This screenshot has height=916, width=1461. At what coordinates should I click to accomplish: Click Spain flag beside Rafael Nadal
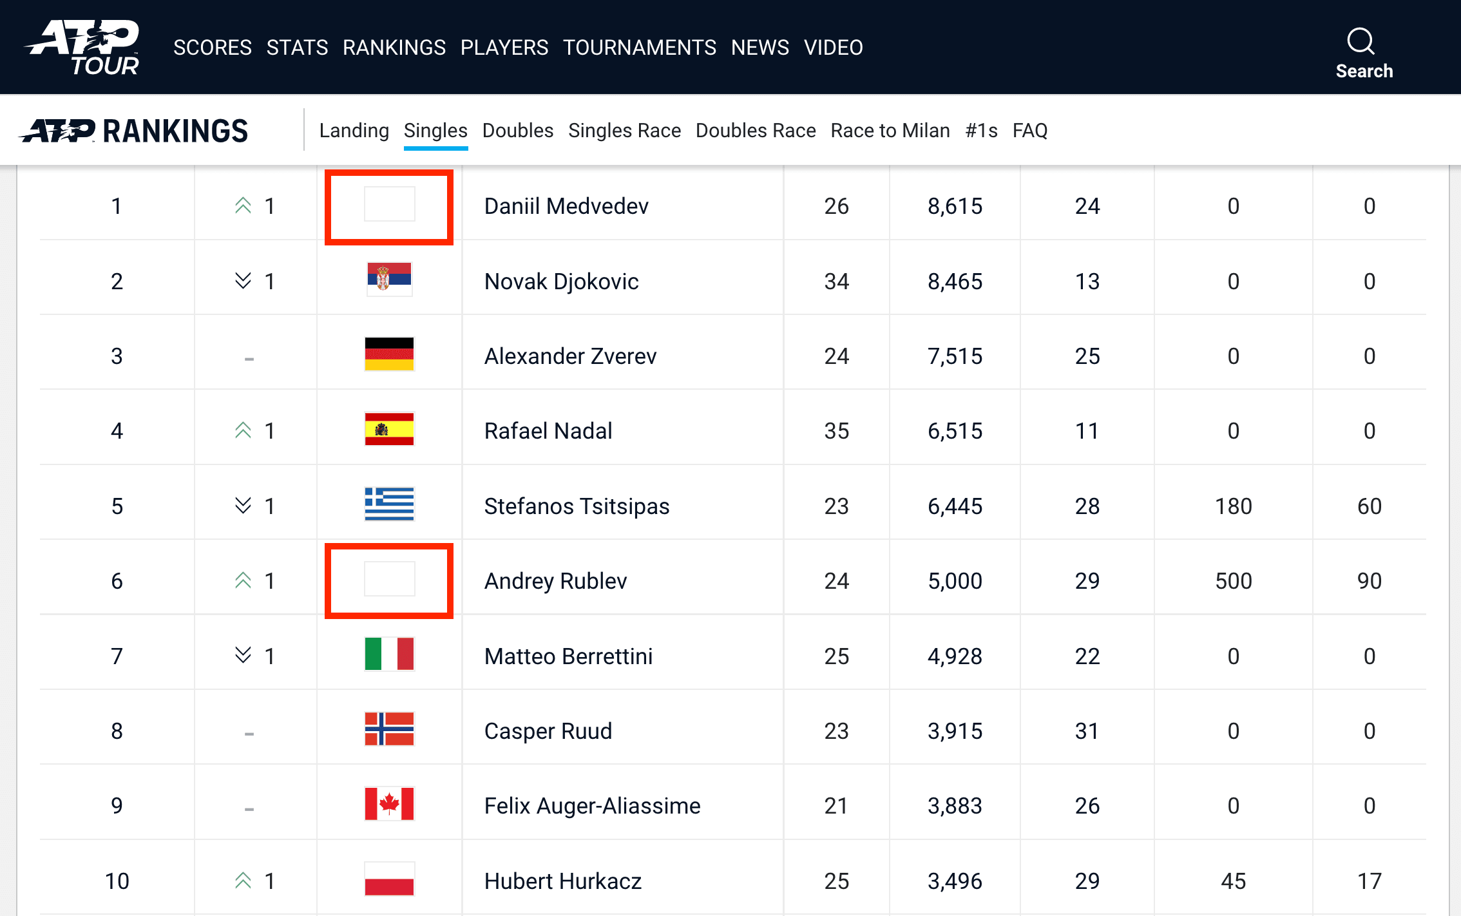(x=389, y=429)
